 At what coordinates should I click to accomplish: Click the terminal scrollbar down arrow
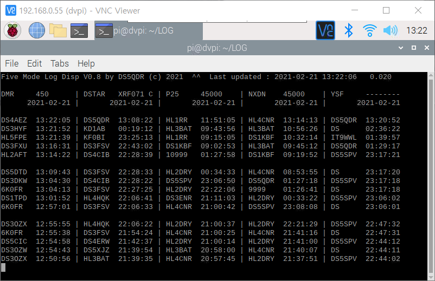[431, 277]
